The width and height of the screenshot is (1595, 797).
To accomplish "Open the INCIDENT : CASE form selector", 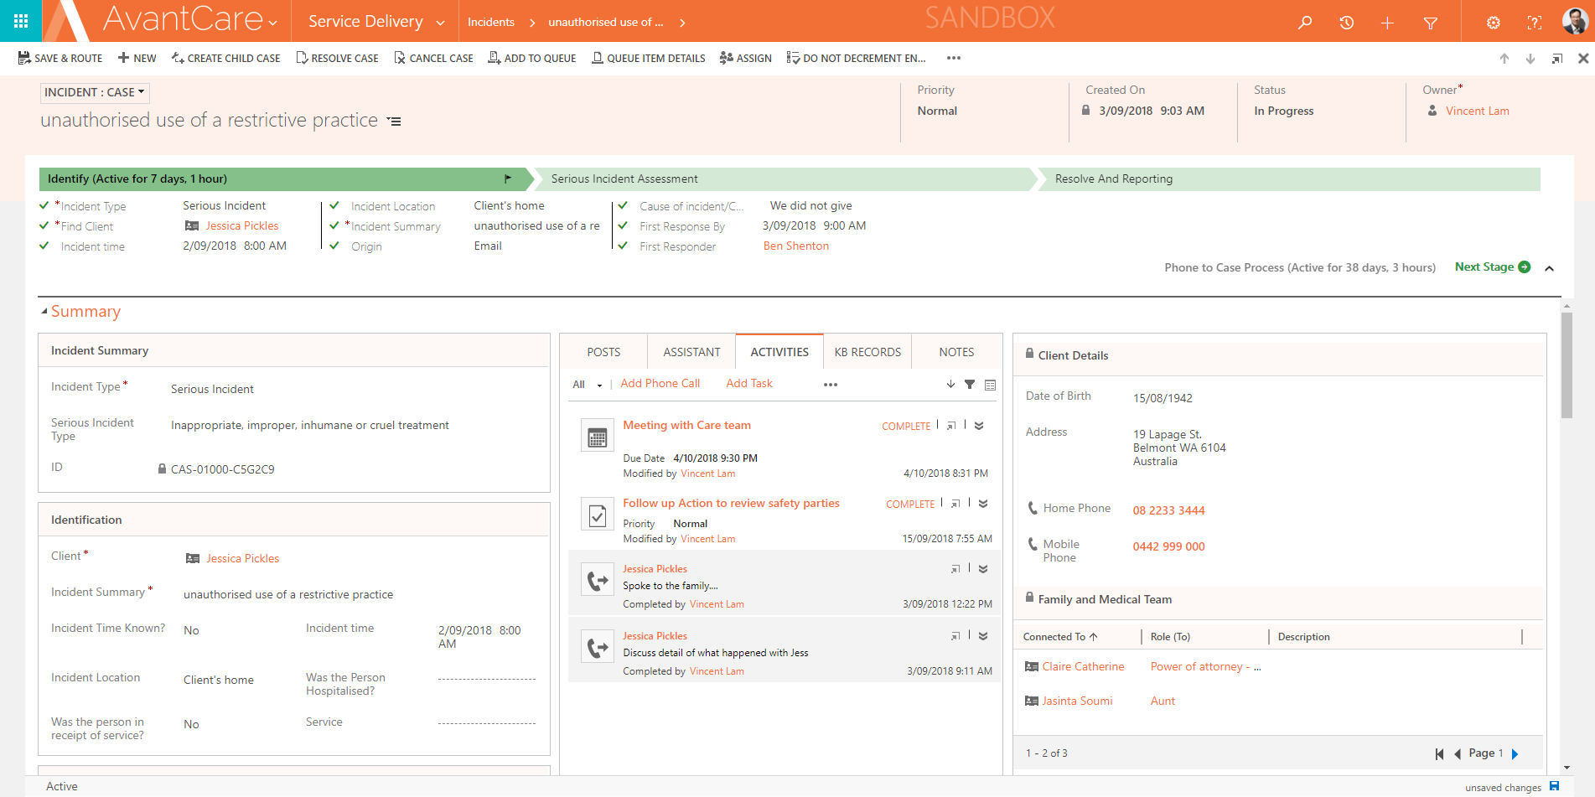I will [93, 92].
